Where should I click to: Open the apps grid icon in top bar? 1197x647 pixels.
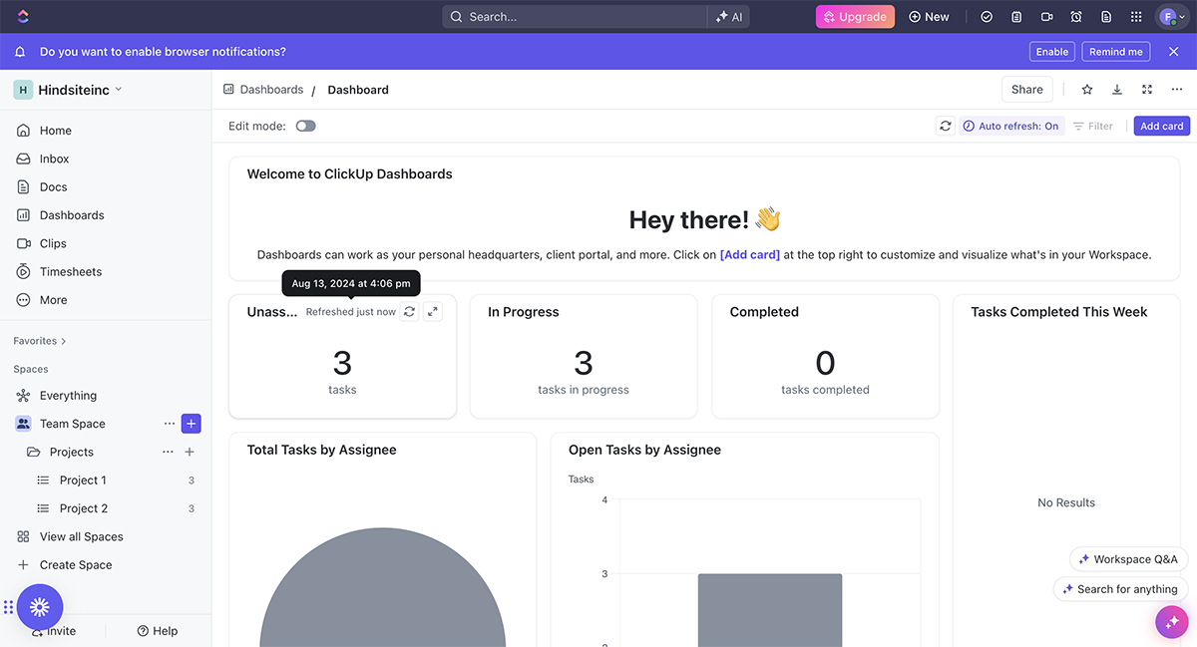click(1136, 17)
